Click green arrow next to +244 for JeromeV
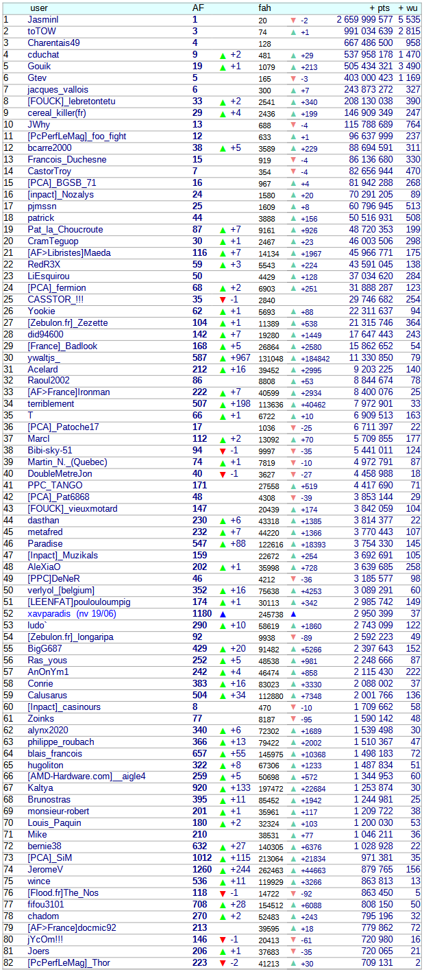 223,869
